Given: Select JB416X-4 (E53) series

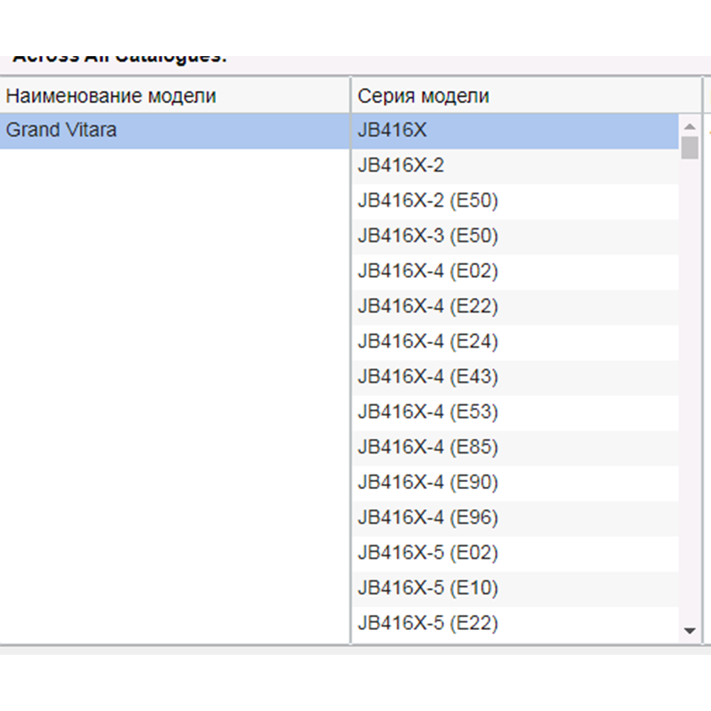Looking at the screenshot, I should pyautogui.click(x=428, y=412).
